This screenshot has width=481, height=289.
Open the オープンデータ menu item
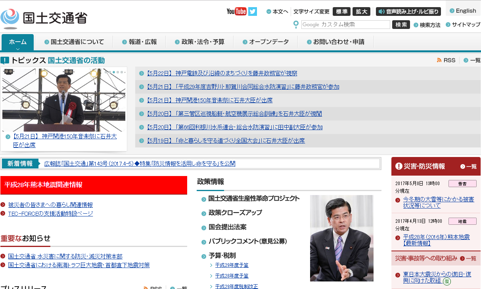click(x=268, y=42)
